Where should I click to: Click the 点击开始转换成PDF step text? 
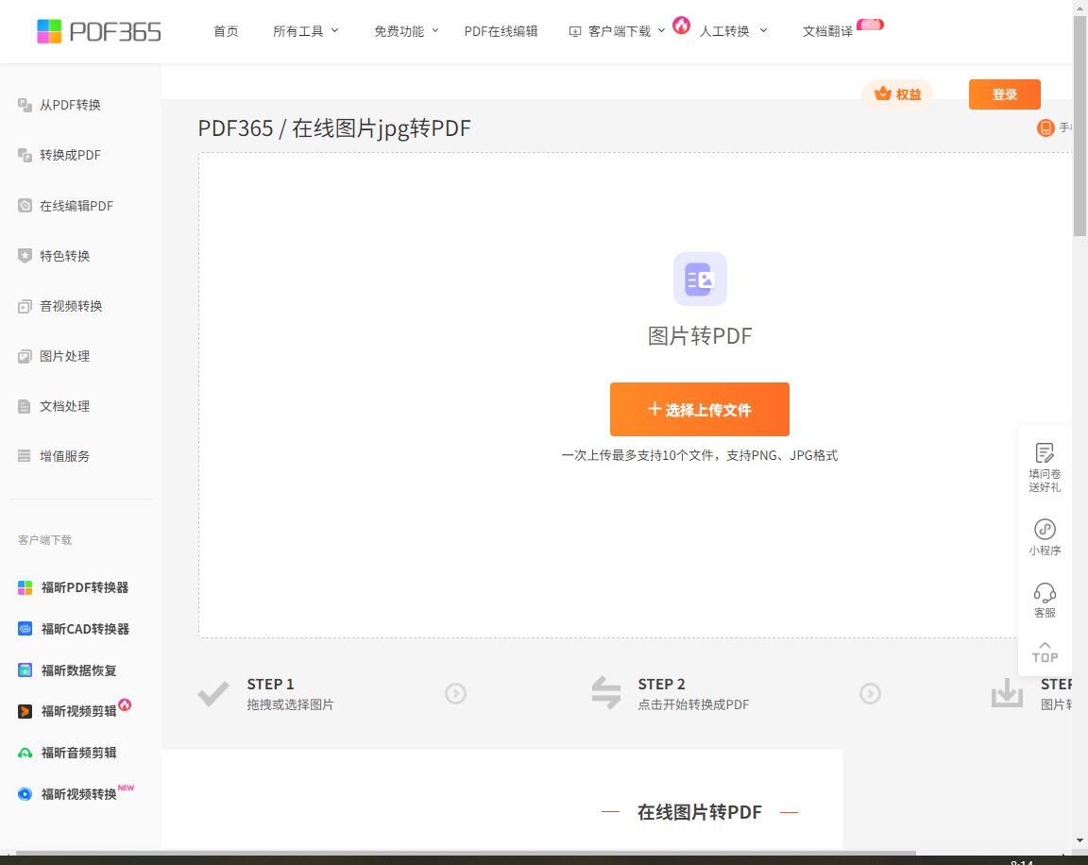693,704
